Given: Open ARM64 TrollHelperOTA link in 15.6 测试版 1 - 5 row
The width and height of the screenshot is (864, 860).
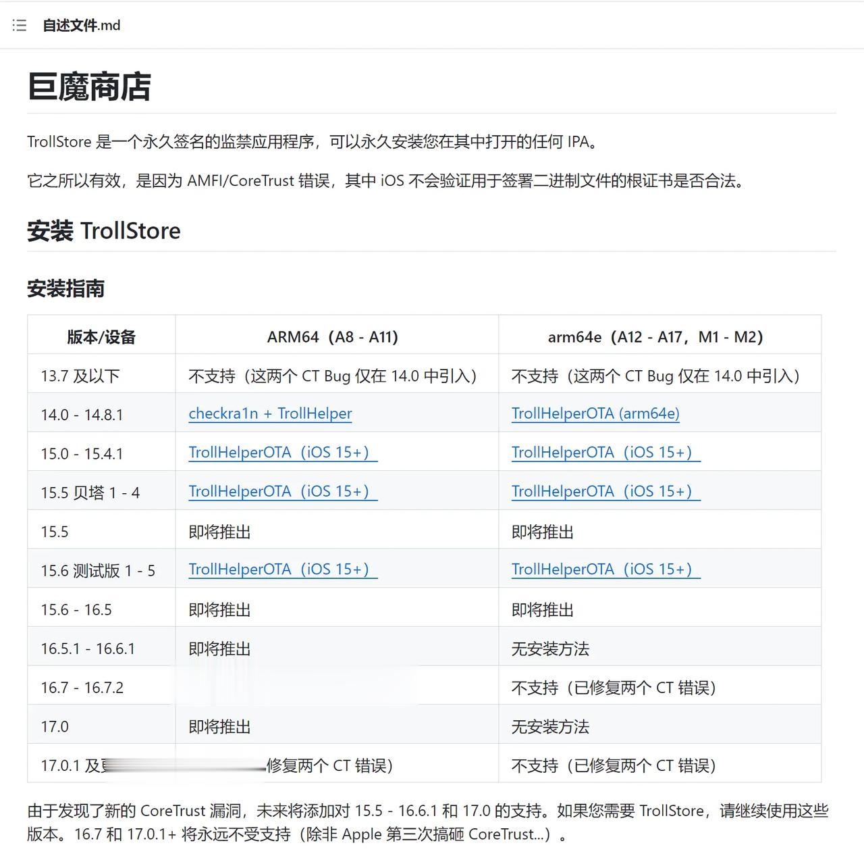Looking at the screenshot, I should [283, 570].
